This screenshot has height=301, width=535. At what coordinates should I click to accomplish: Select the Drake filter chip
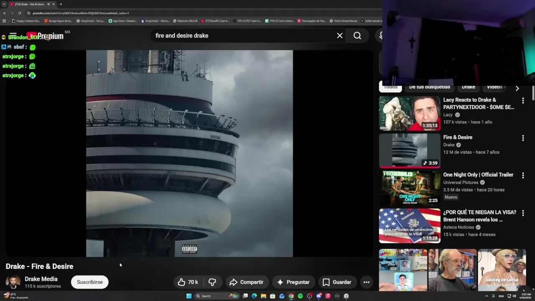(x=468, y=87)
